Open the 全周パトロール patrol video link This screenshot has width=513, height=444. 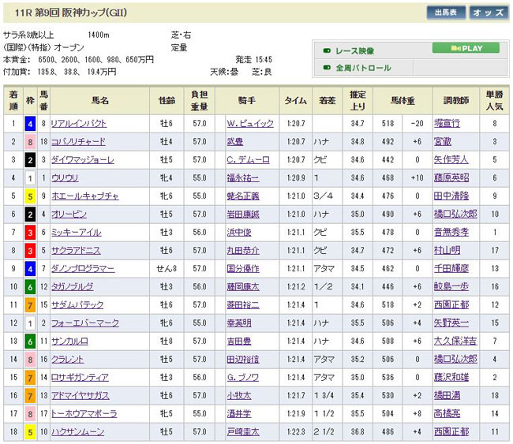pos(363,69)
